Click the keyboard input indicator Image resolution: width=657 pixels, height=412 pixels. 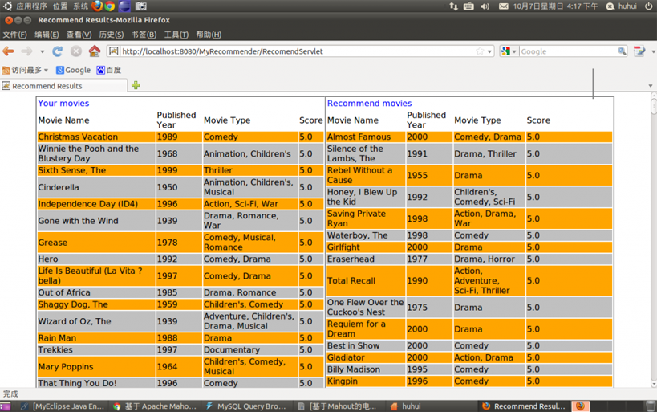pyautogui.click(x=468, y=6)
